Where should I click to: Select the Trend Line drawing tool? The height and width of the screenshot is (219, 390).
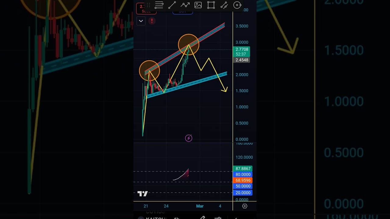(x=172, y=5)
